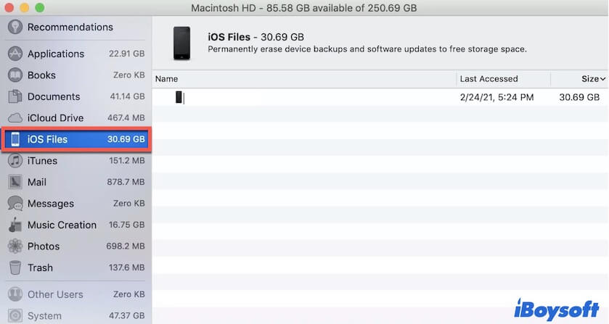Image resolution: width=609 pixels, height=324 pixels.
Task: Click the Books sidebar icon
Action: [15, 75]
